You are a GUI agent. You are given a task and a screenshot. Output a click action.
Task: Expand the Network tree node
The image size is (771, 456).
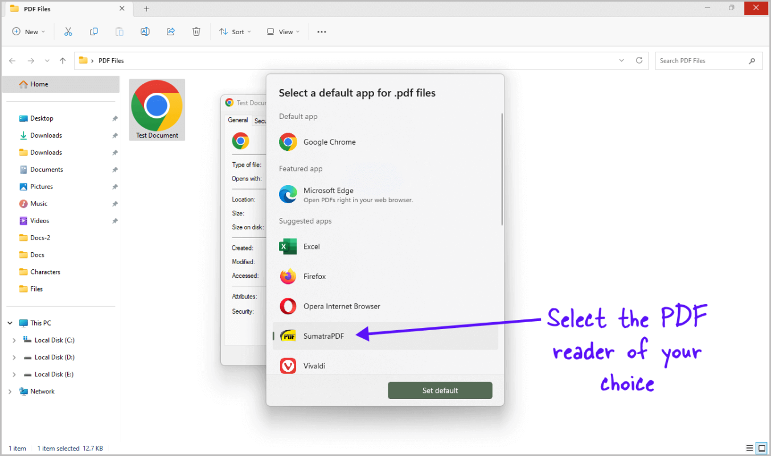click(10, 392)
